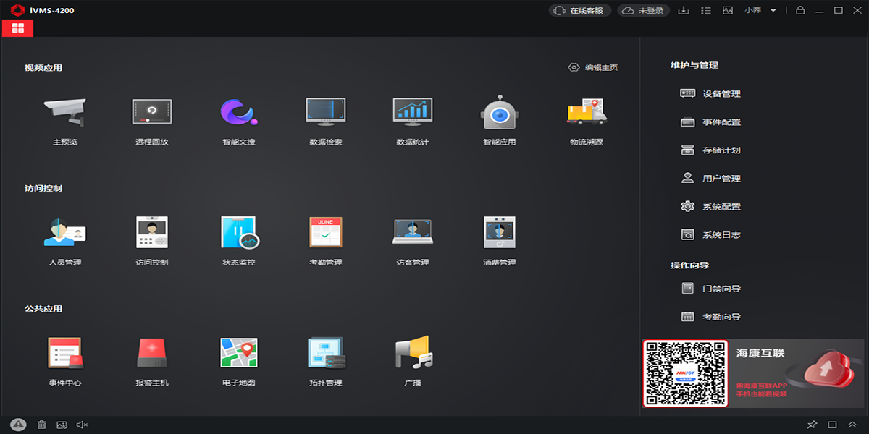Open the task list icon in title bar
Screen dimensions: 869x434
click(706, 10)
